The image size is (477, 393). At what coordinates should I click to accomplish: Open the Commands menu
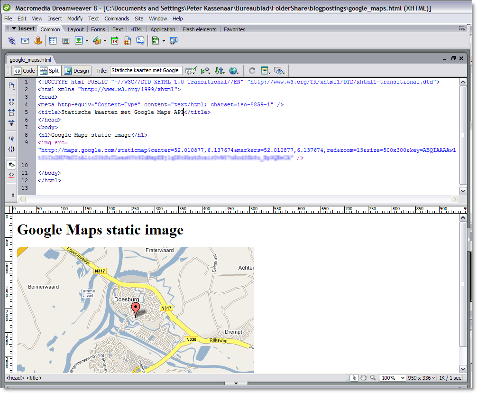click(x=117, y=19)
